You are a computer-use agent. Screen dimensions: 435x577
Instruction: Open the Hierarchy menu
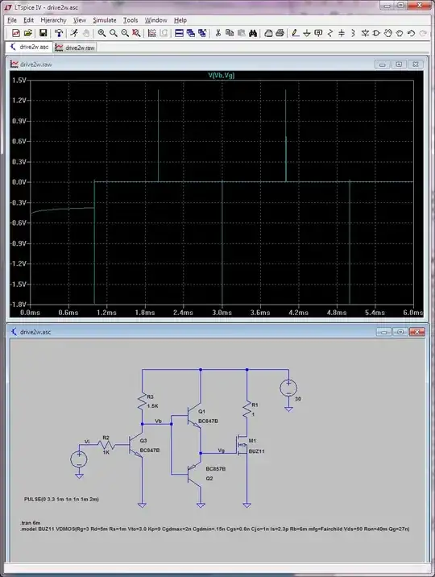click(53, 20)
